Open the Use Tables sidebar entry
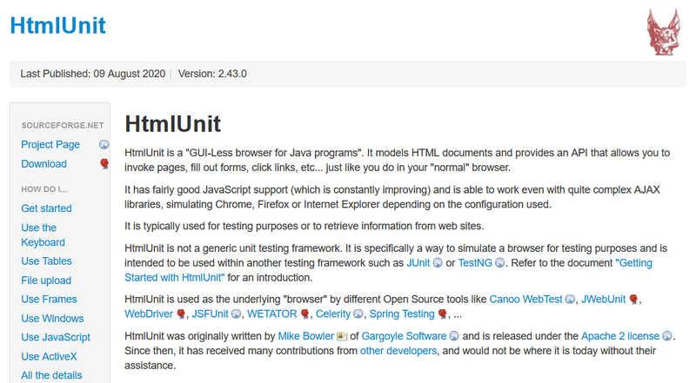 [x=46, y=261]
